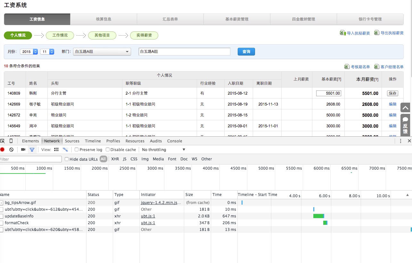Click the 导入执秘薪资 link
This screenshot has width=412, height=263.
pos(358,33)
